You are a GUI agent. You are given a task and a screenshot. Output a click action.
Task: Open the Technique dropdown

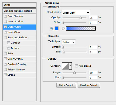pyautogui.click(x=69, y=42)
